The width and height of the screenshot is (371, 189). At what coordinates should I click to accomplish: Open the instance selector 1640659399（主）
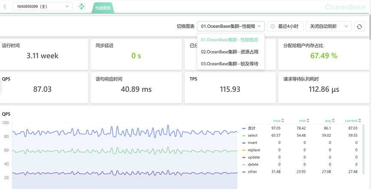click(x=42, y=6)
